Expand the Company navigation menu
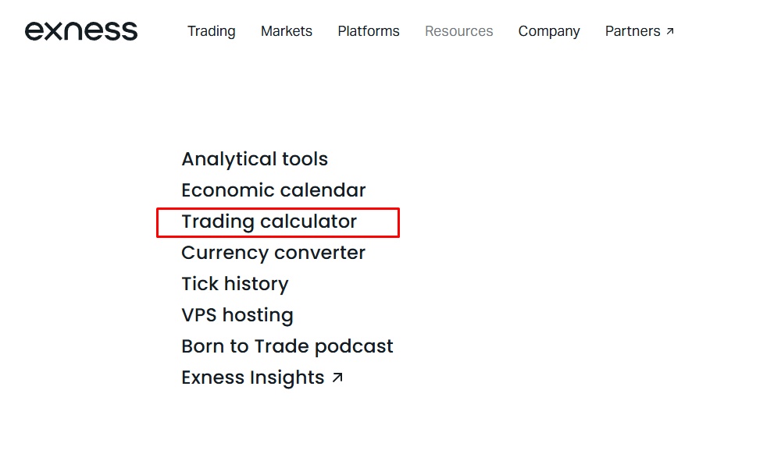781x468 pixels. point(549,31)
